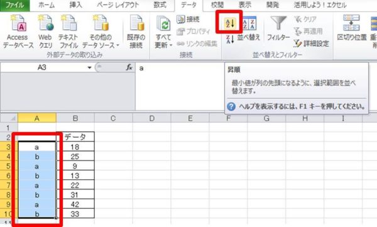Screen dimensions: 377x227
Task: Click the fx insert function button
Action: (129, 68)
